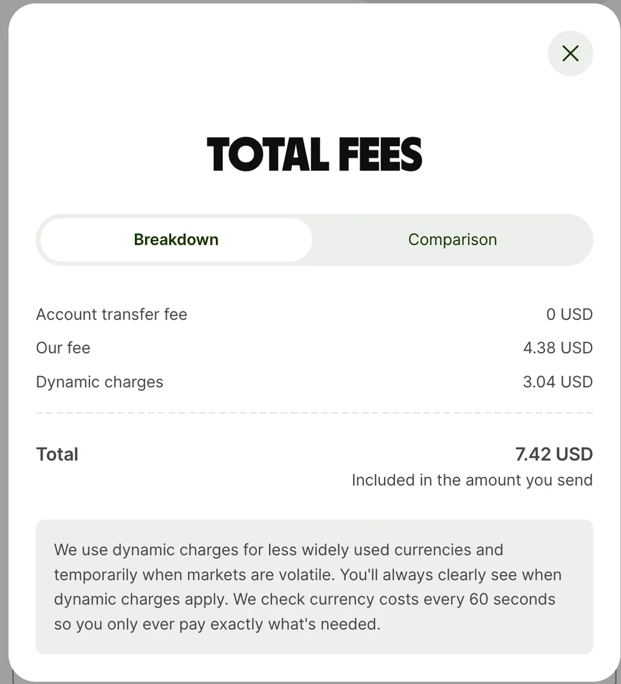Select the 0 USD transfer fee amount
This screenshot has height=684, width=621.
[569, 314]
